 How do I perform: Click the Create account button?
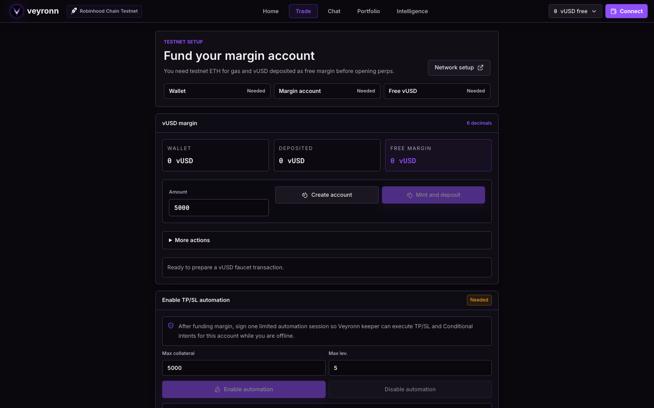coord(327,195)
